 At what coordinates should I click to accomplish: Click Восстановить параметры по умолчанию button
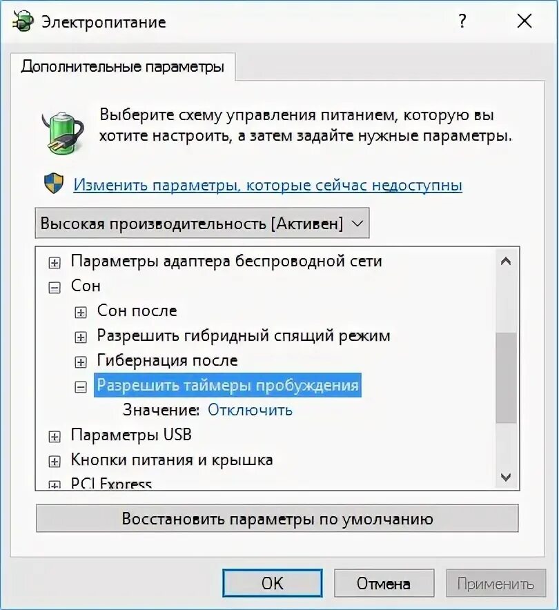(277, 519)
